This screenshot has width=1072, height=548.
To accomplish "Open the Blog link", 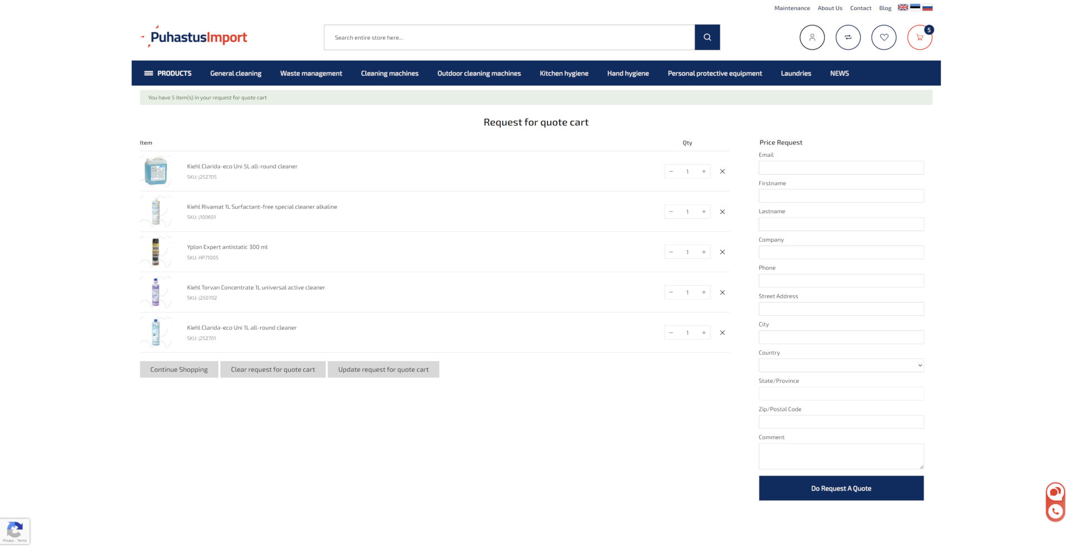I will [885, 8].
